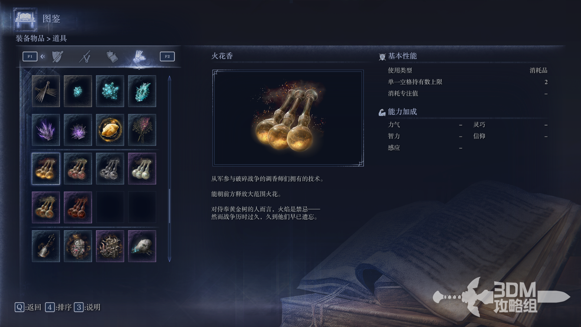This screenshot has width=581, height=327.
Task: Open the crossed arrows category tab
Action: (x=85, y=57)
